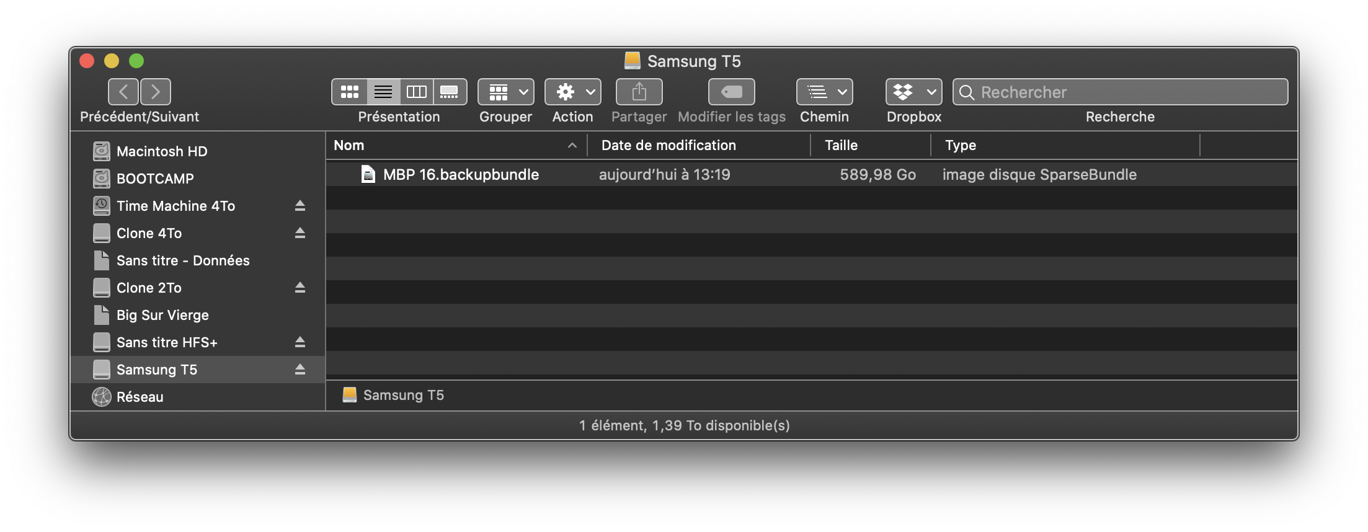This screenshot has height=532, width=1368.
Task: Switch to list view presentation
Action: click(383, 92)
